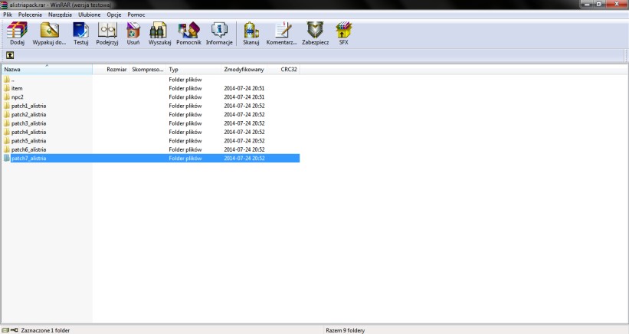The width and height of the screenshot is (629, 334).
Task: Select the patch4_alistria row name
Action: point(28,132)
